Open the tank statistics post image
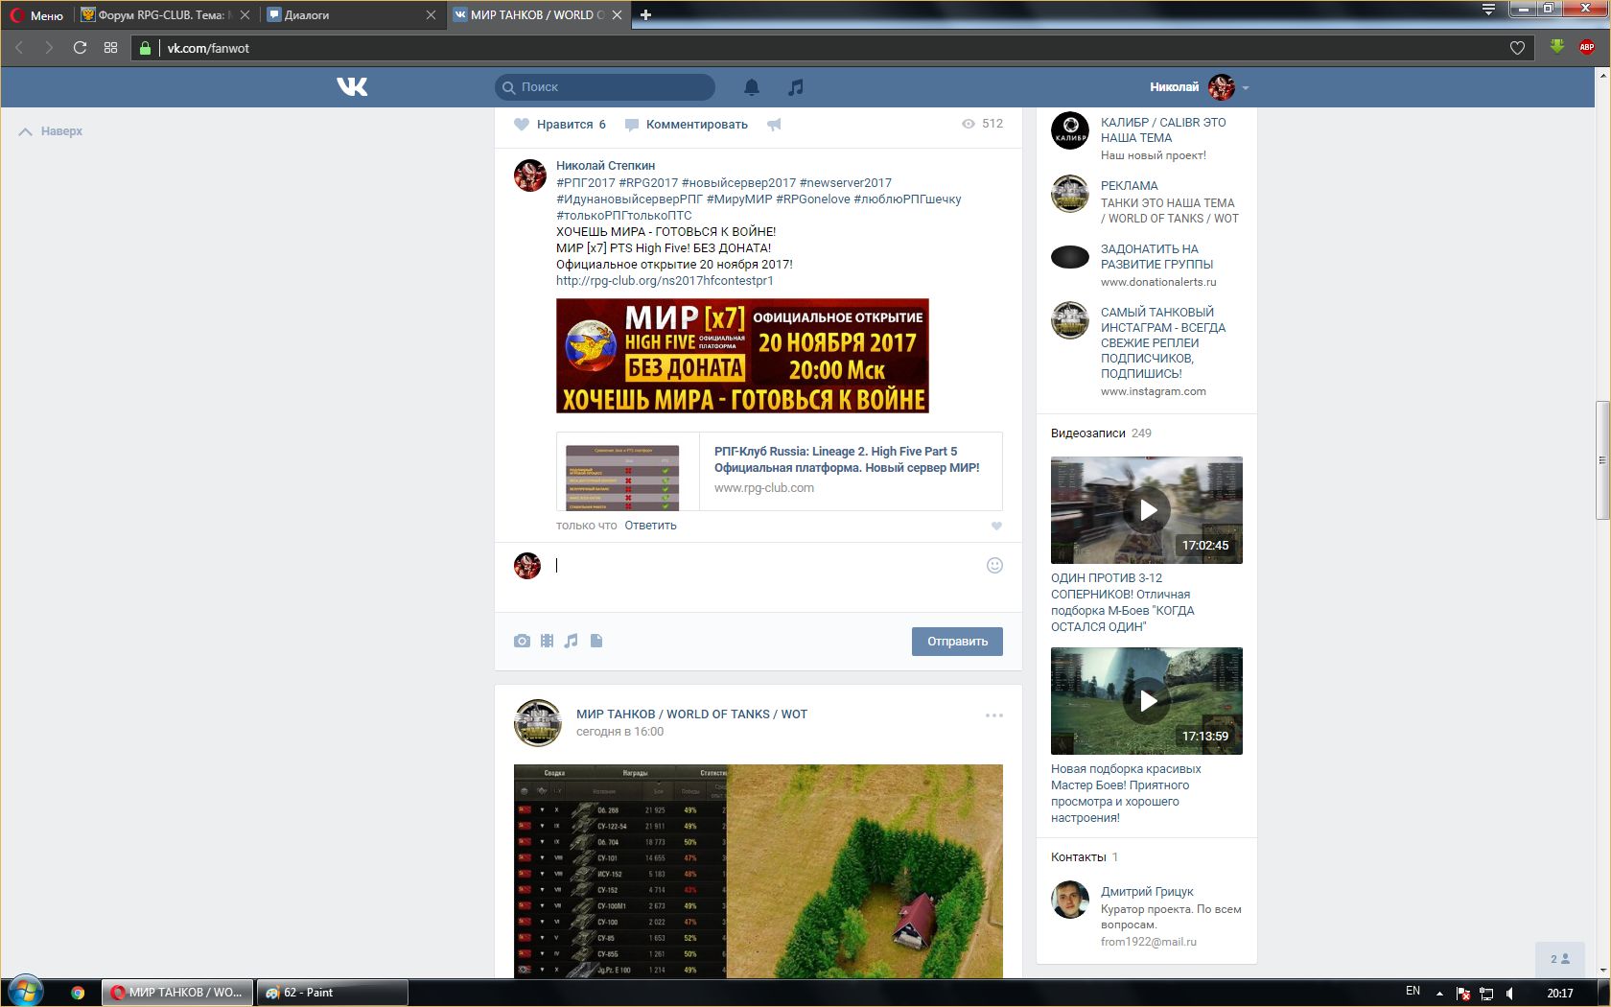This screenshot has height=1007, width=1611. point(759,871)
